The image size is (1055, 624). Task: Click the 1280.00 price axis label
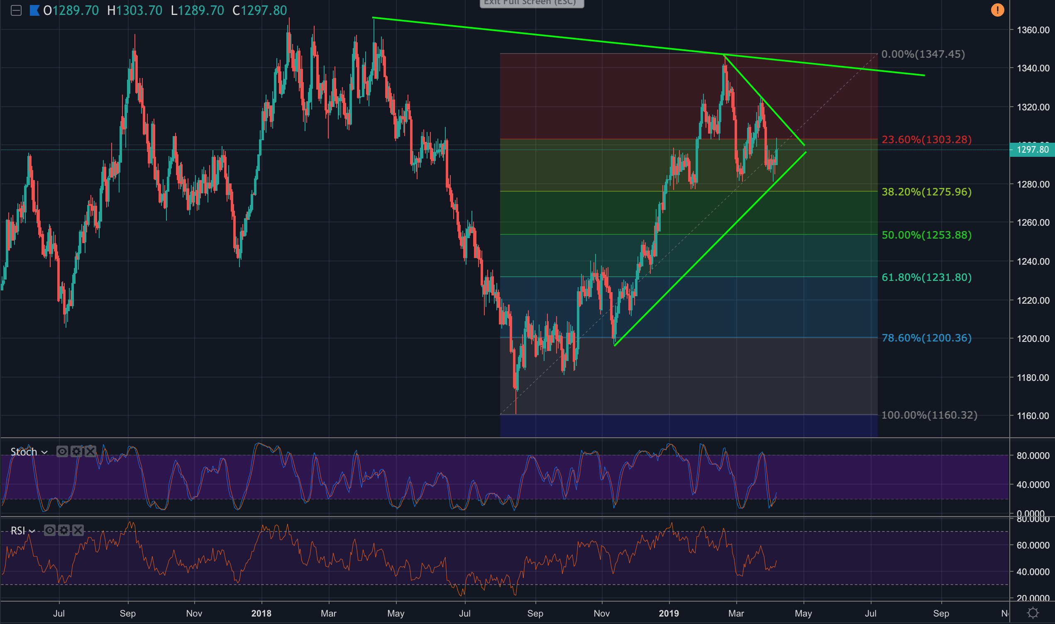[x=1033, y=184]
